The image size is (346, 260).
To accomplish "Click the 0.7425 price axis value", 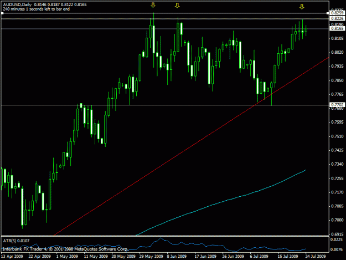I will point(337,150).
